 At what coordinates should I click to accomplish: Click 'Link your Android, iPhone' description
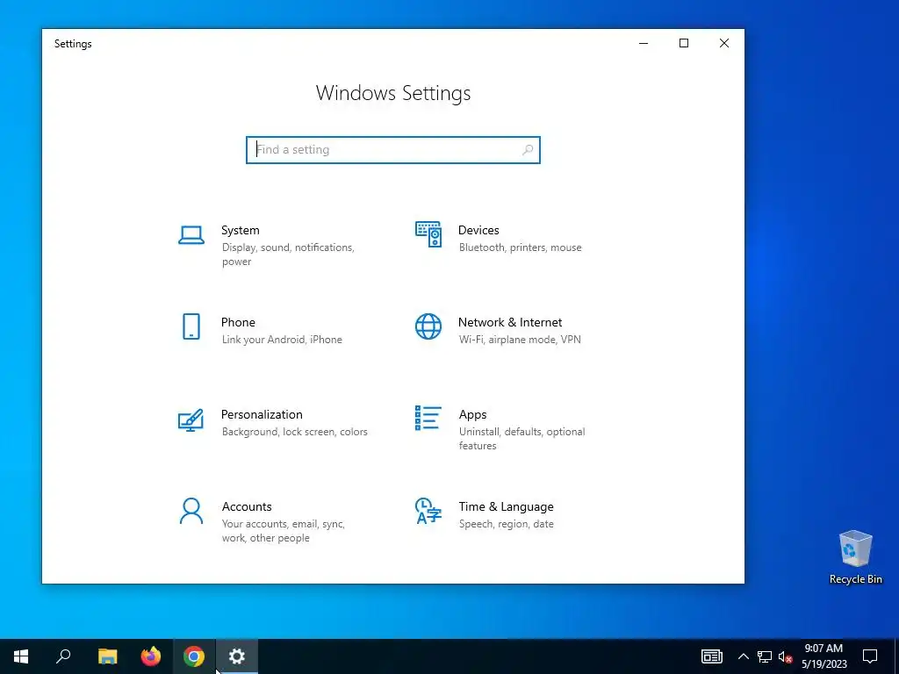(x=282, y=340)
